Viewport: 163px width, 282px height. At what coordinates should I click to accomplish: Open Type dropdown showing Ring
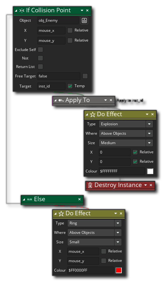pos(118,223)
